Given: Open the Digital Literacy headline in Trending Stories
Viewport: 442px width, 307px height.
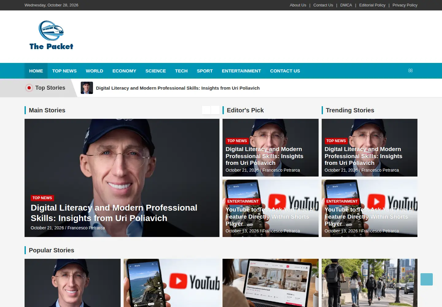Looking at the screenshot, I should click(363, 156).
